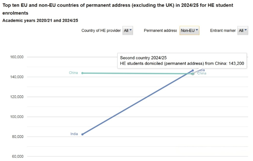Click China's 2024/25 data point marker
Image resolution: width=253 pixels, height=161 pixels.
193,74
